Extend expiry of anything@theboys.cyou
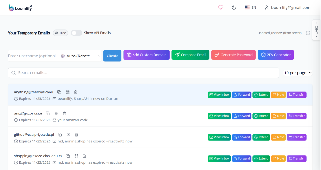 click(261, 95)
